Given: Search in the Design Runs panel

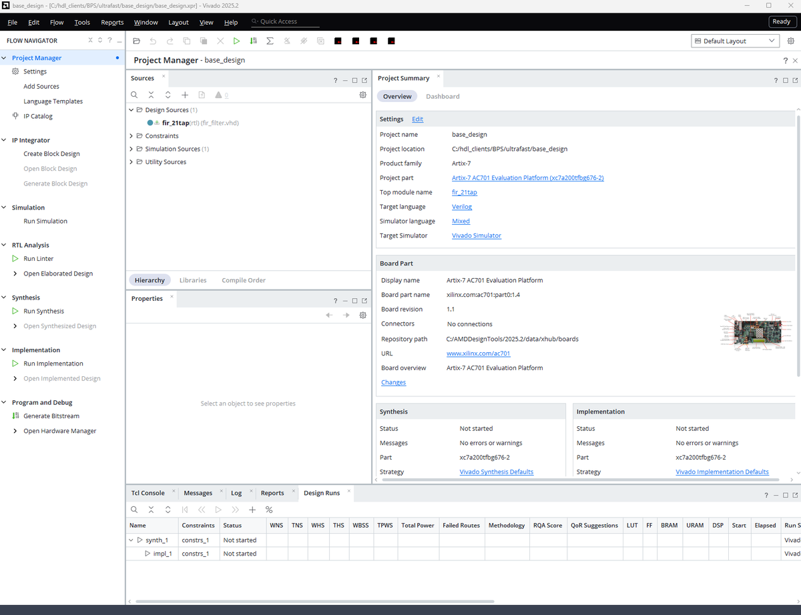Looking at the screenshot, I should pyautogui.click(x=134, y=510).
